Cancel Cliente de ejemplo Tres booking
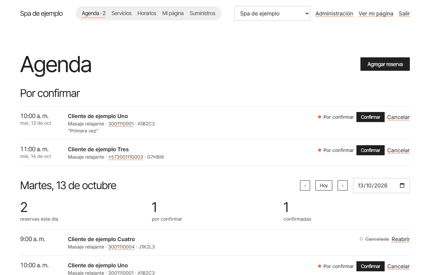430x275 pixels. (x=398, y=150)
